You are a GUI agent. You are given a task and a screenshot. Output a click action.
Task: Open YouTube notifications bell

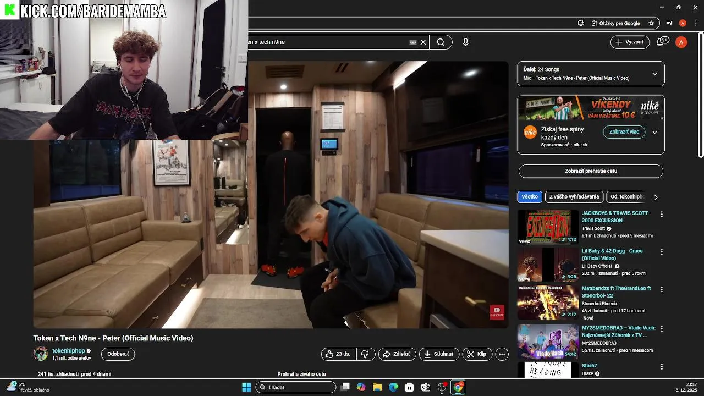click(x=663, y=42)
